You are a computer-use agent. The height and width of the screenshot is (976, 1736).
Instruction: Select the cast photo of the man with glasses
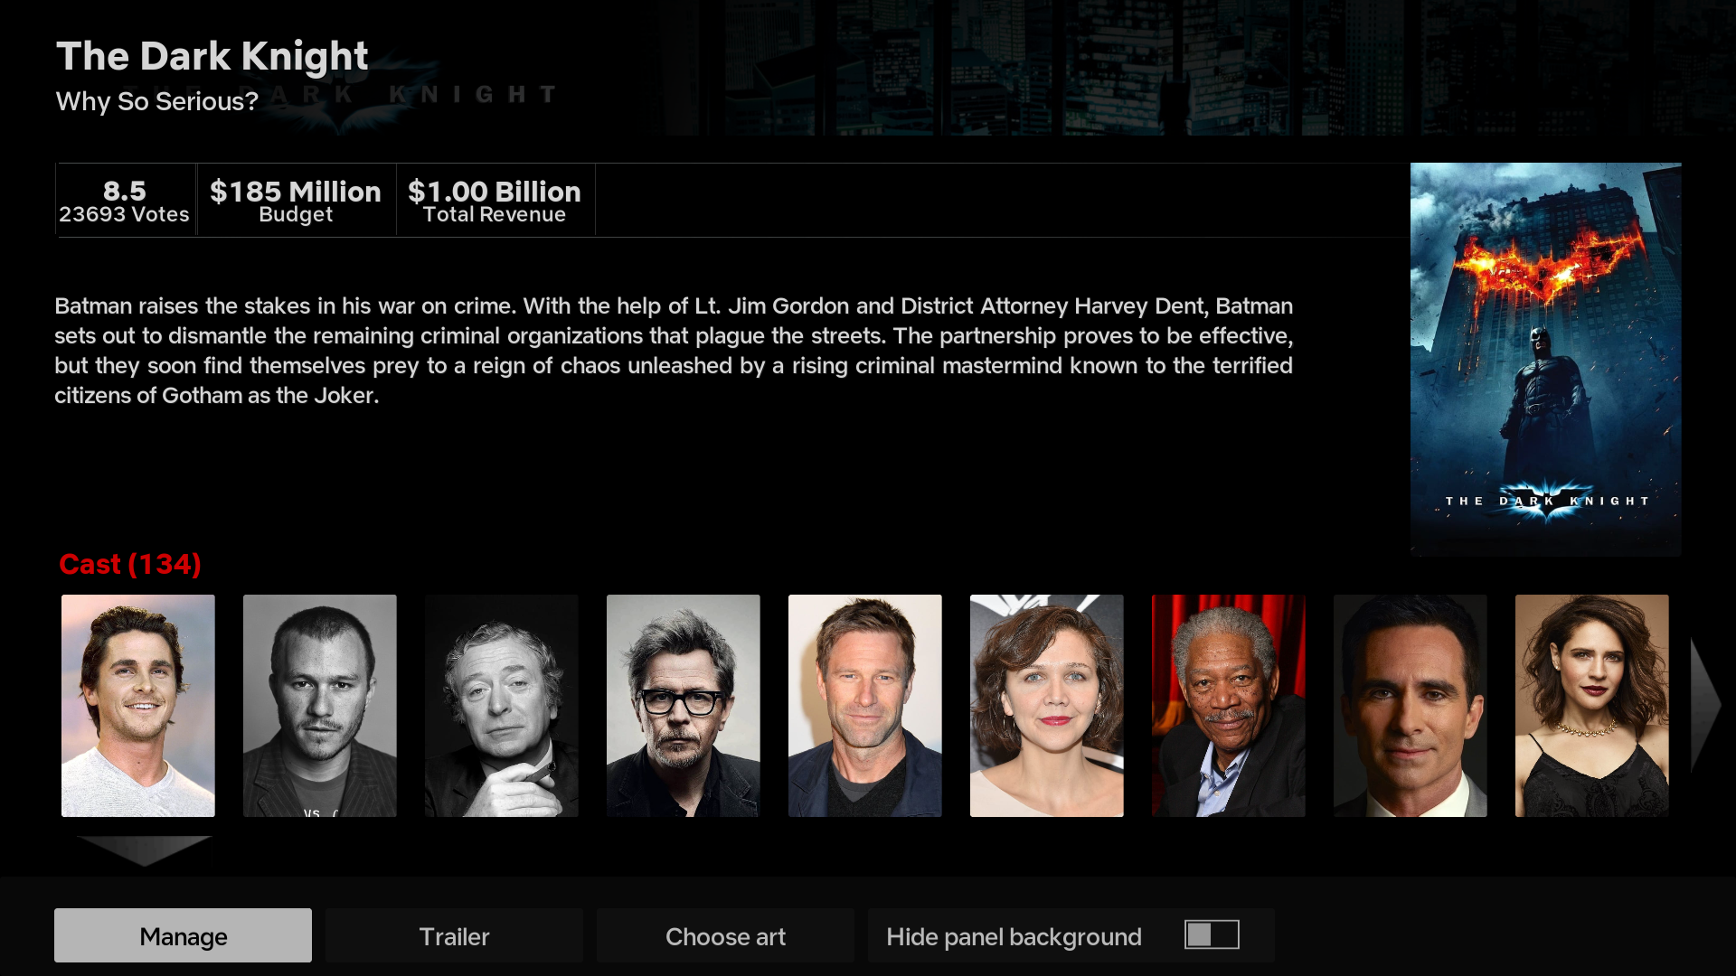tap(684, 706)
